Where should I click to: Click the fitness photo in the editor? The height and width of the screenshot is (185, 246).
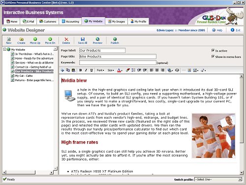pos(214,136)
